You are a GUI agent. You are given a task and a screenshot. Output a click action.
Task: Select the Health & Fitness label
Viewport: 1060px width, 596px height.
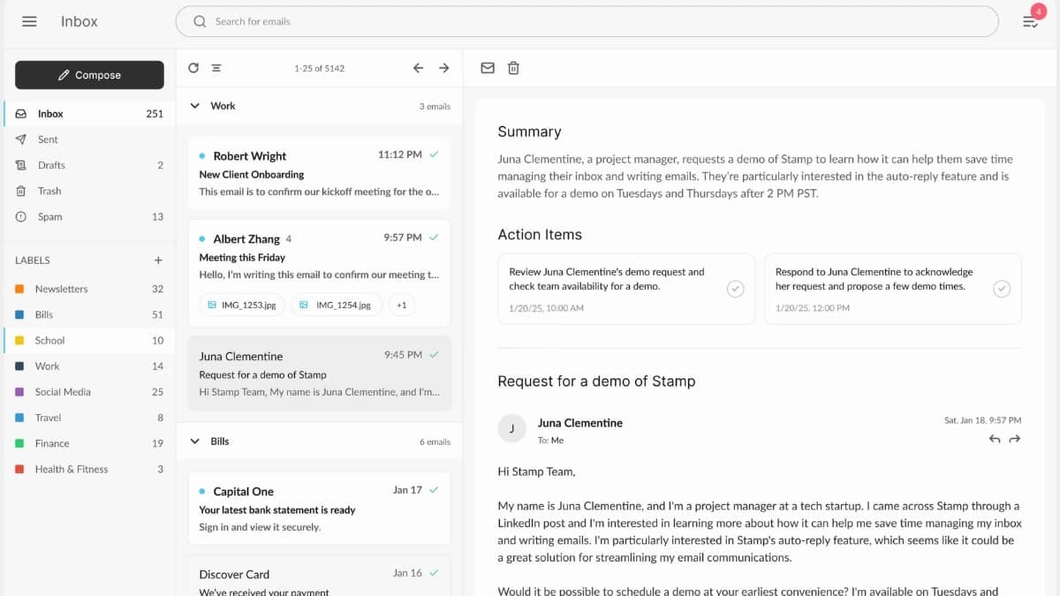(89, 469)
